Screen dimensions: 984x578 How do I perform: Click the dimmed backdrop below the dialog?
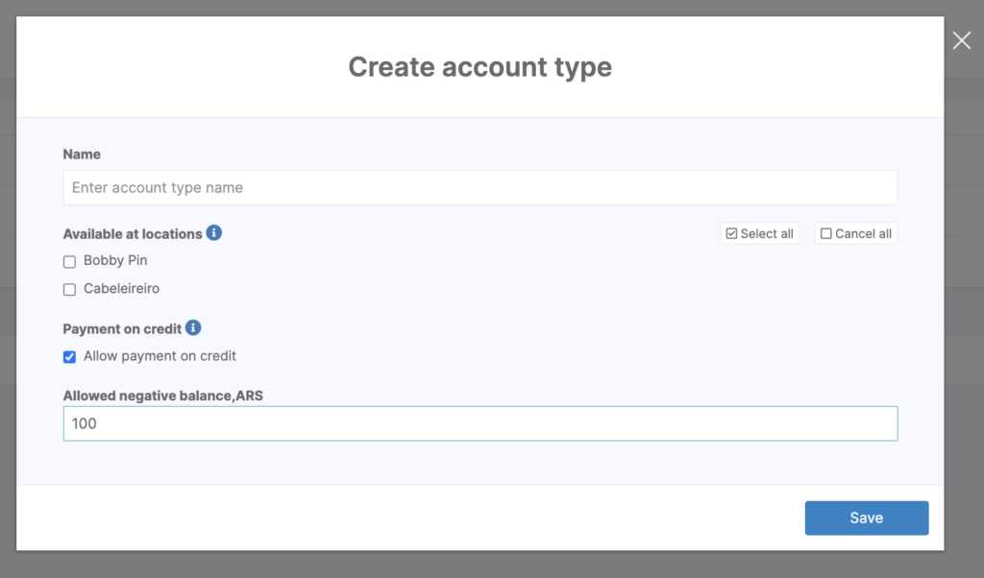click(480, 565)
